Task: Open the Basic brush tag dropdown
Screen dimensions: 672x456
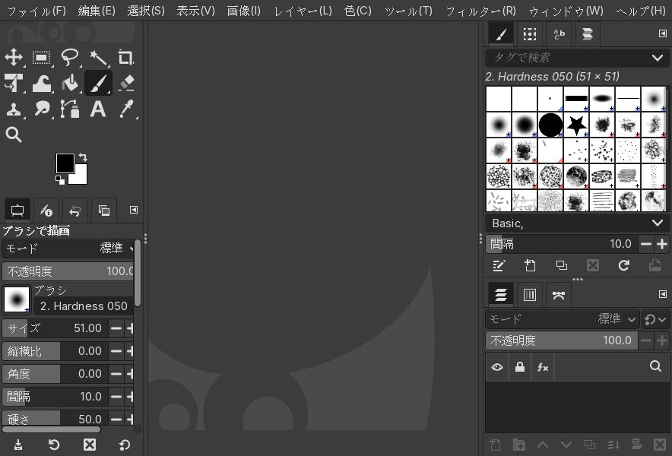Action: tap(657, 223)
